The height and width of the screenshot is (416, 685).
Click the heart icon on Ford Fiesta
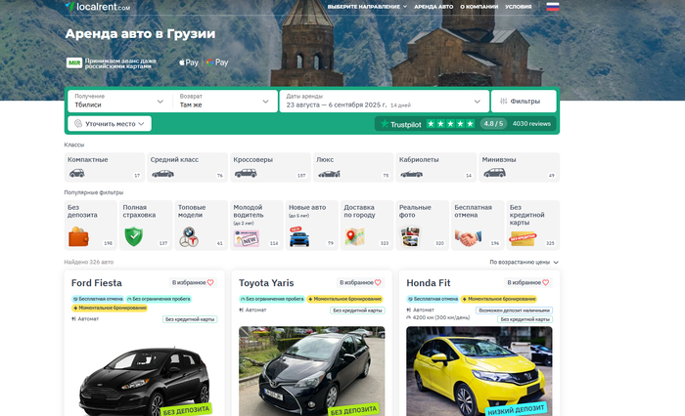pyautogui.click(x=210, y=282)
